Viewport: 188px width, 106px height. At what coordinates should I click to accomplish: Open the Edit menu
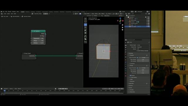(6, 12)
